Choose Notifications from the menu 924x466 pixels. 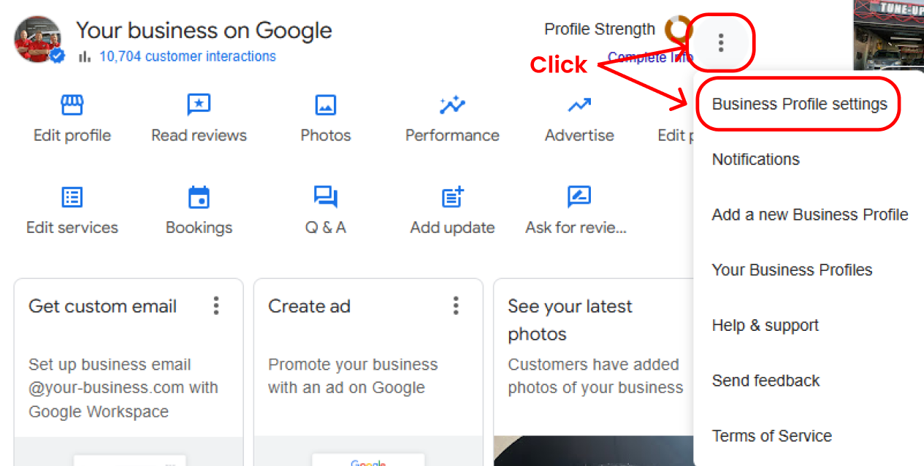click(x=755, y=159)
